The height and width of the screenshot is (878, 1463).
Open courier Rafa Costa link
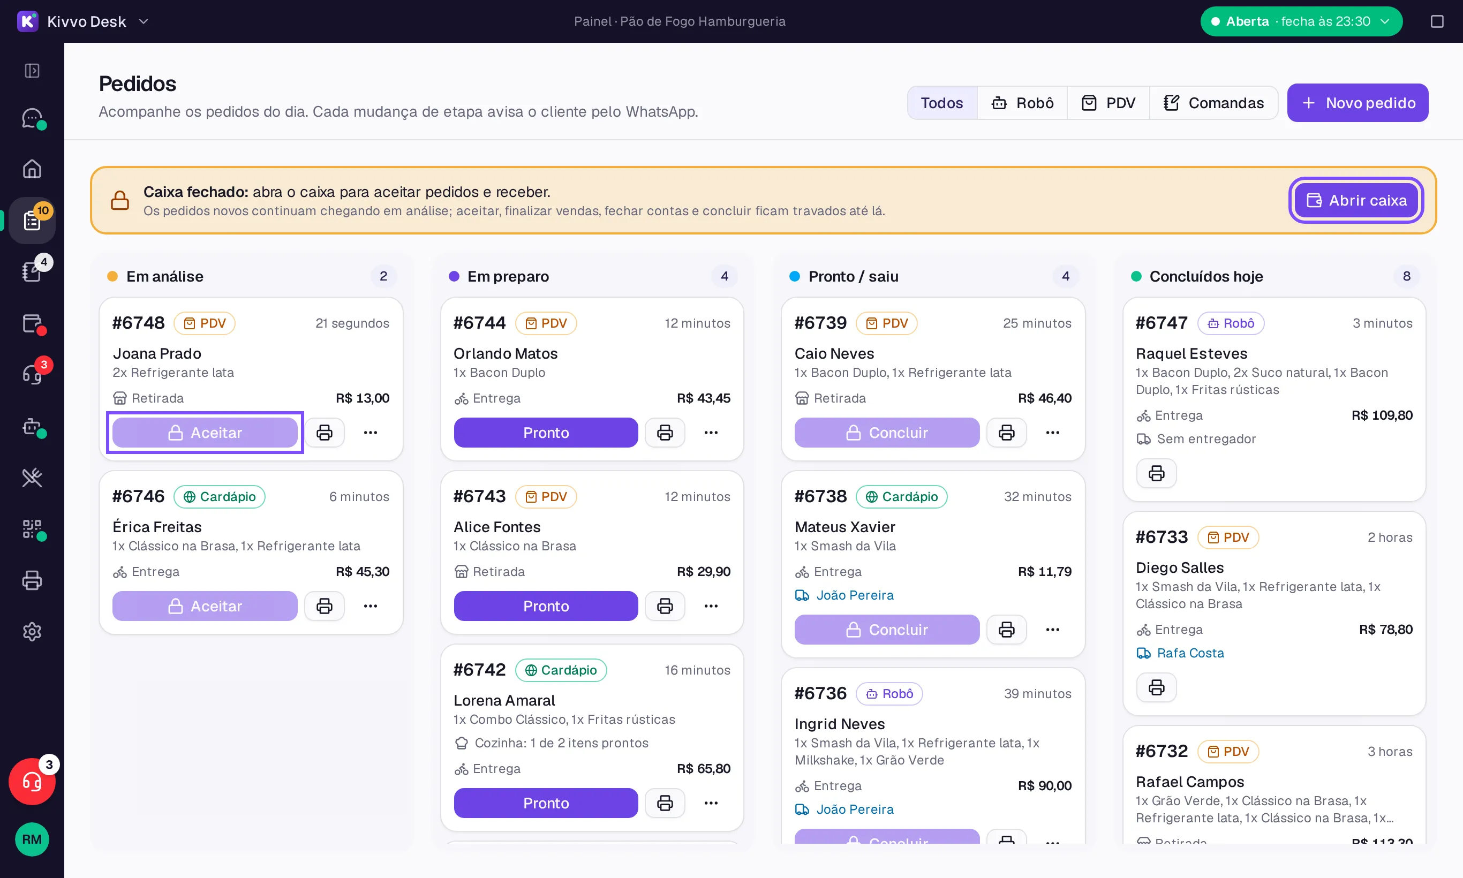(x=1180, y=653)
